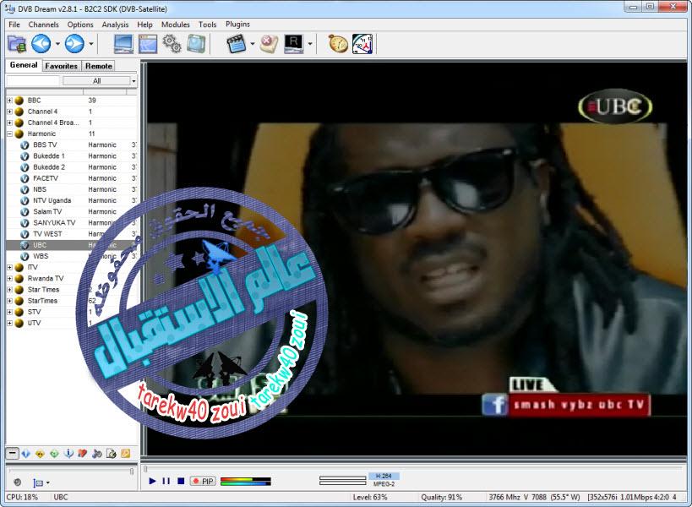
Task: Expand the Channel 4 group
Action: tap(9, 112)
